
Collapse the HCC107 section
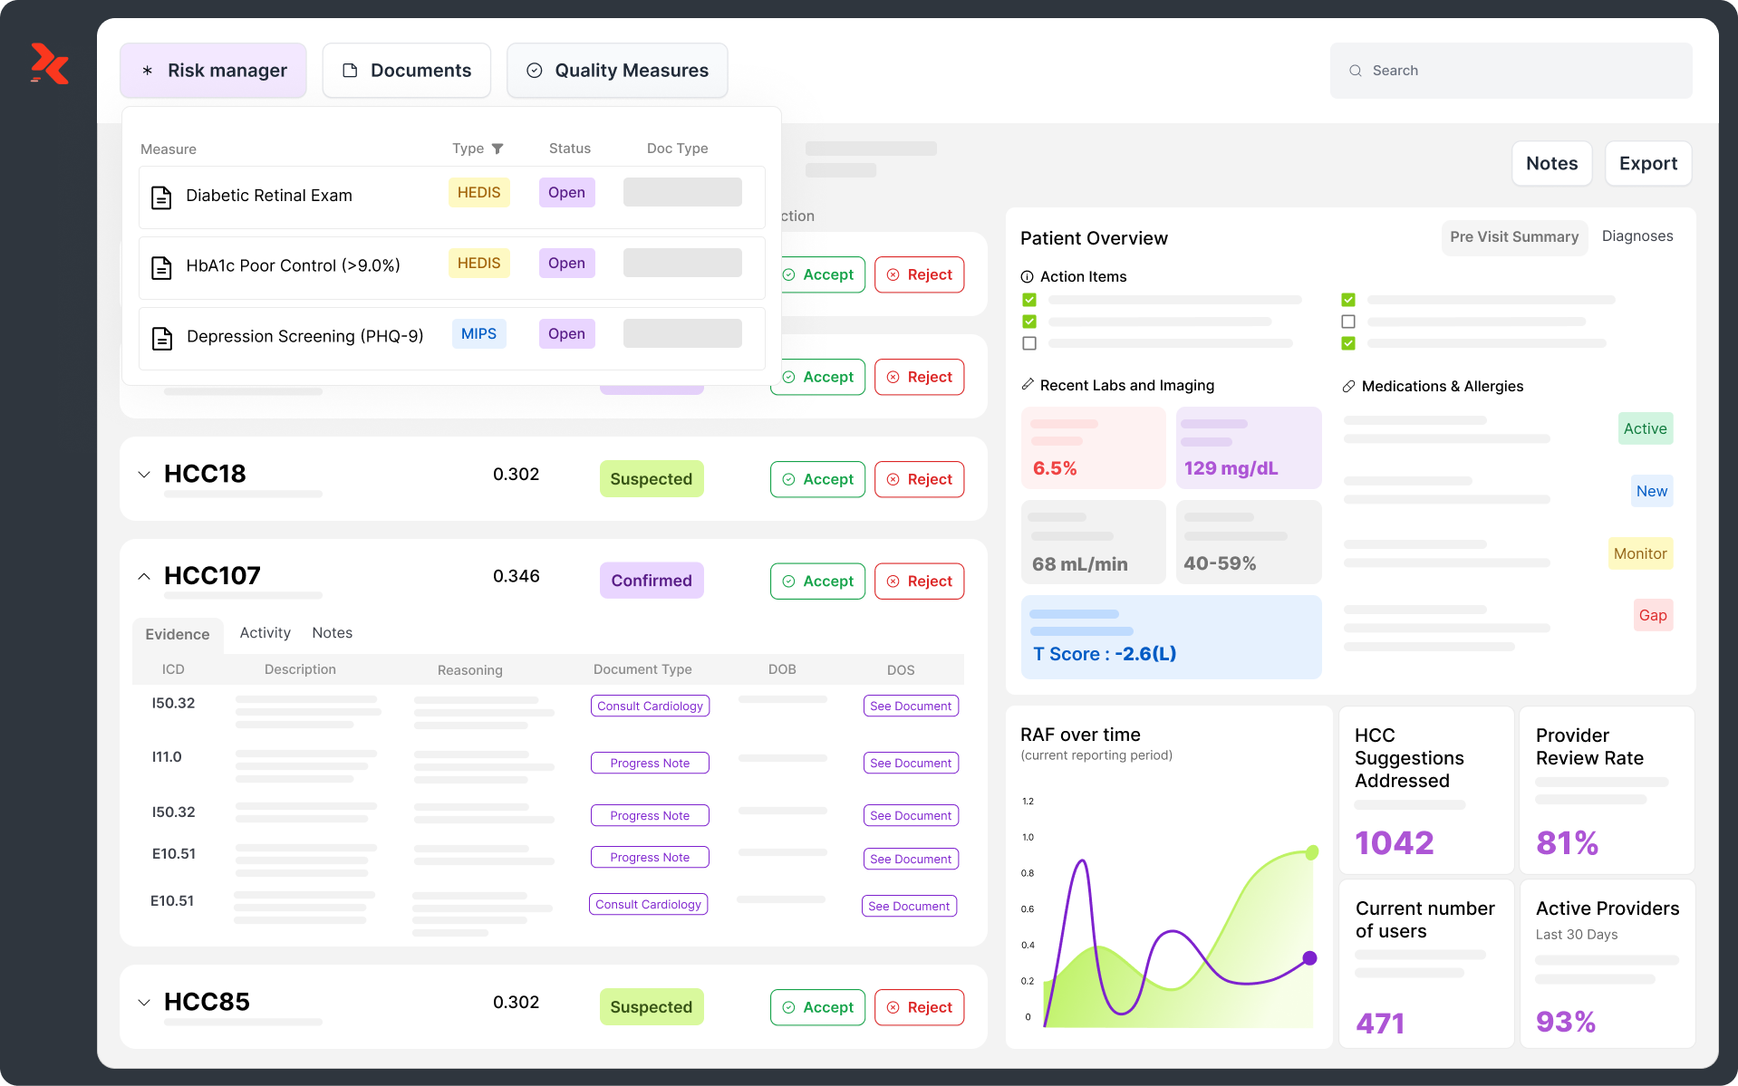point(144,577)
